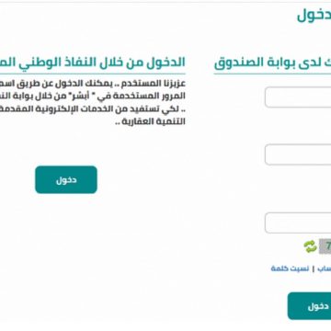
Task: Click the gray captcha code image
Action: pos(325,246)
